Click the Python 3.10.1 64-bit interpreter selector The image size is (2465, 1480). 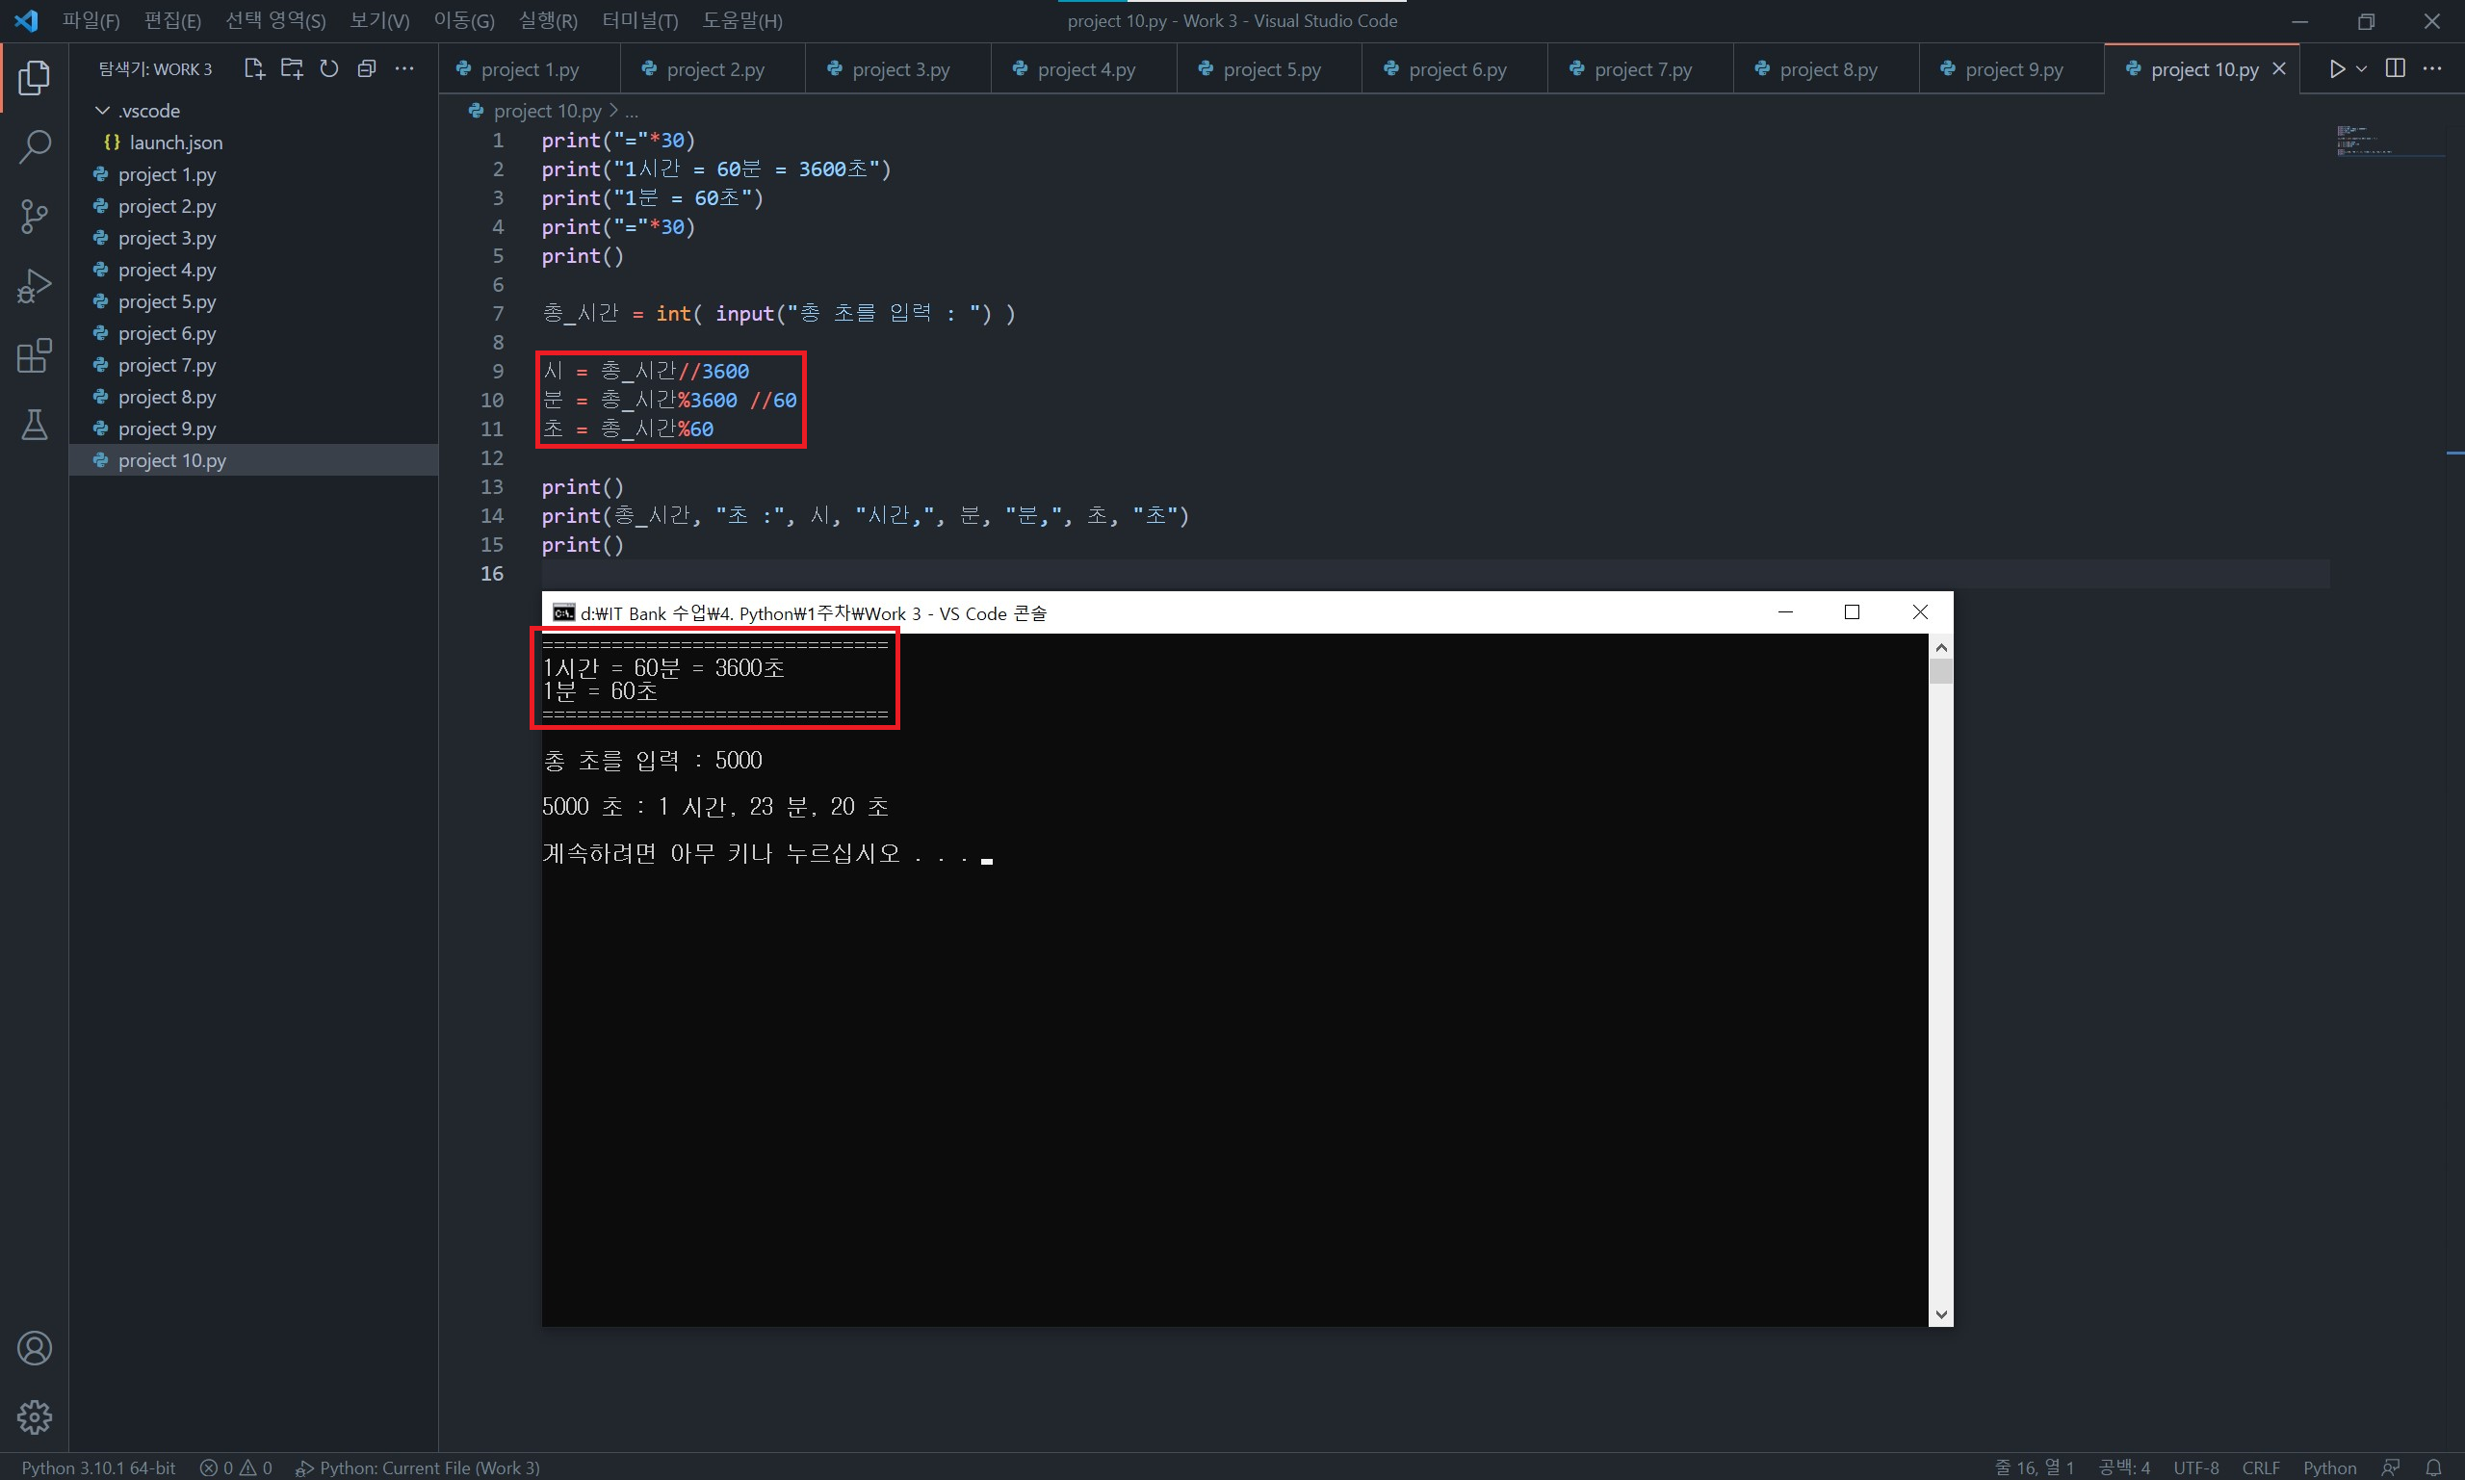pyautogui.click(x=99, y=1467)
